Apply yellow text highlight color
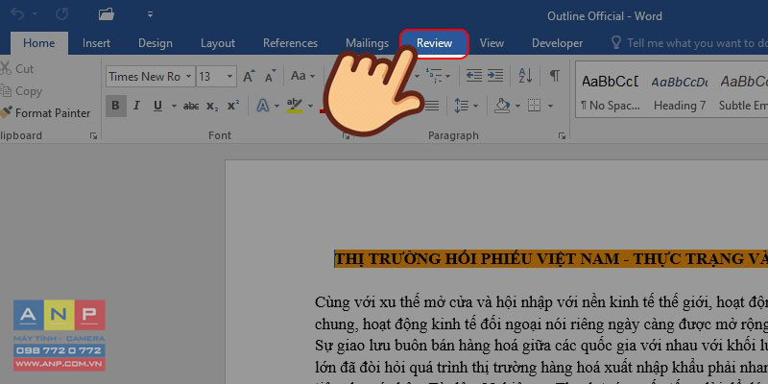Screen dimensions: 768x384 coord(295,106)
